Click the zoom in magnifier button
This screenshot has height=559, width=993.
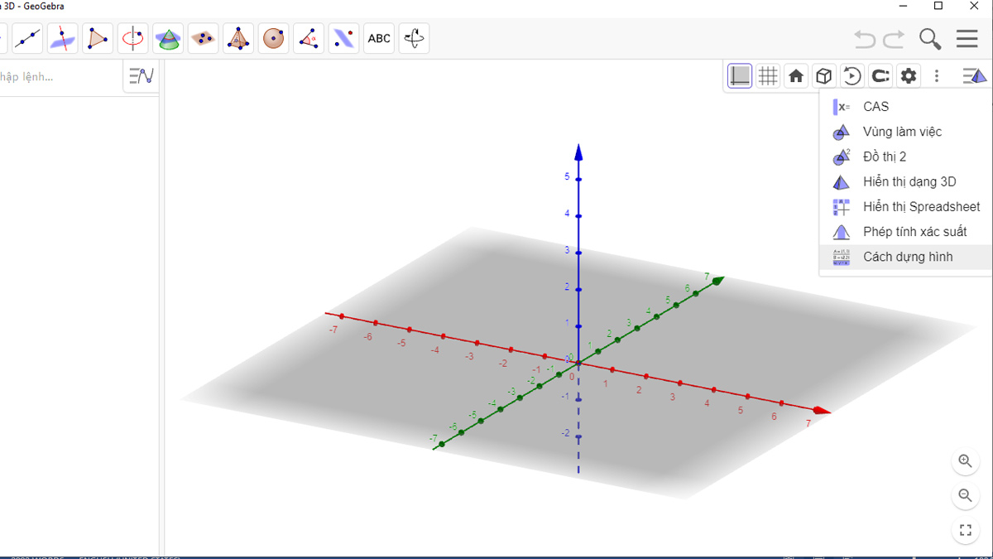[965, 461]
